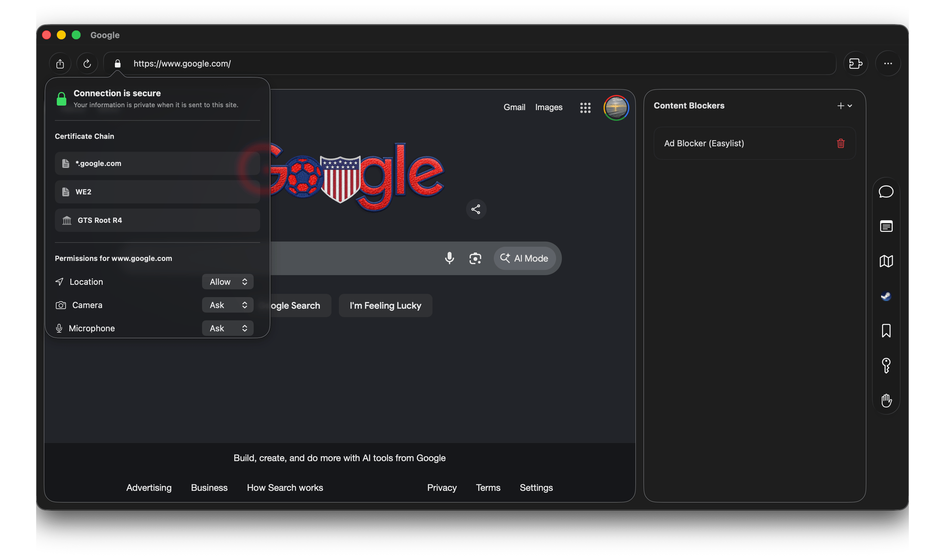Open the Google account profile picture
Screen dimensions: 945x558
[x=616, y=108]
